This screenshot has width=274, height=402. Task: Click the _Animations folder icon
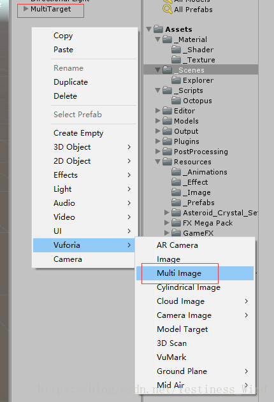coord(176,172)
